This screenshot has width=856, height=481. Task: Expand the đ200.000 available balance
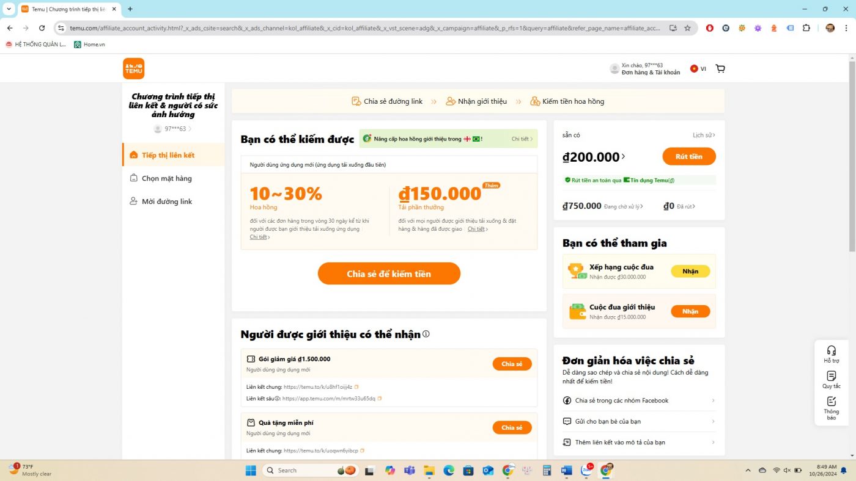pos(623,157)
